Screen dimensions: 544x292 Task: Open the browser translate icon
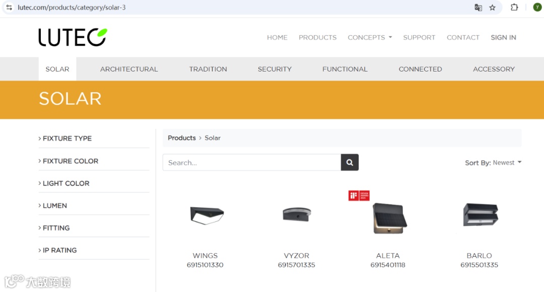click(478, 7)
